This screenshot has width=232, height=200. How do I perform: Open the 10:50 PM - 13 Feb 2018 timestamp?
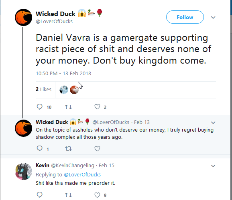tap(63, 74)
